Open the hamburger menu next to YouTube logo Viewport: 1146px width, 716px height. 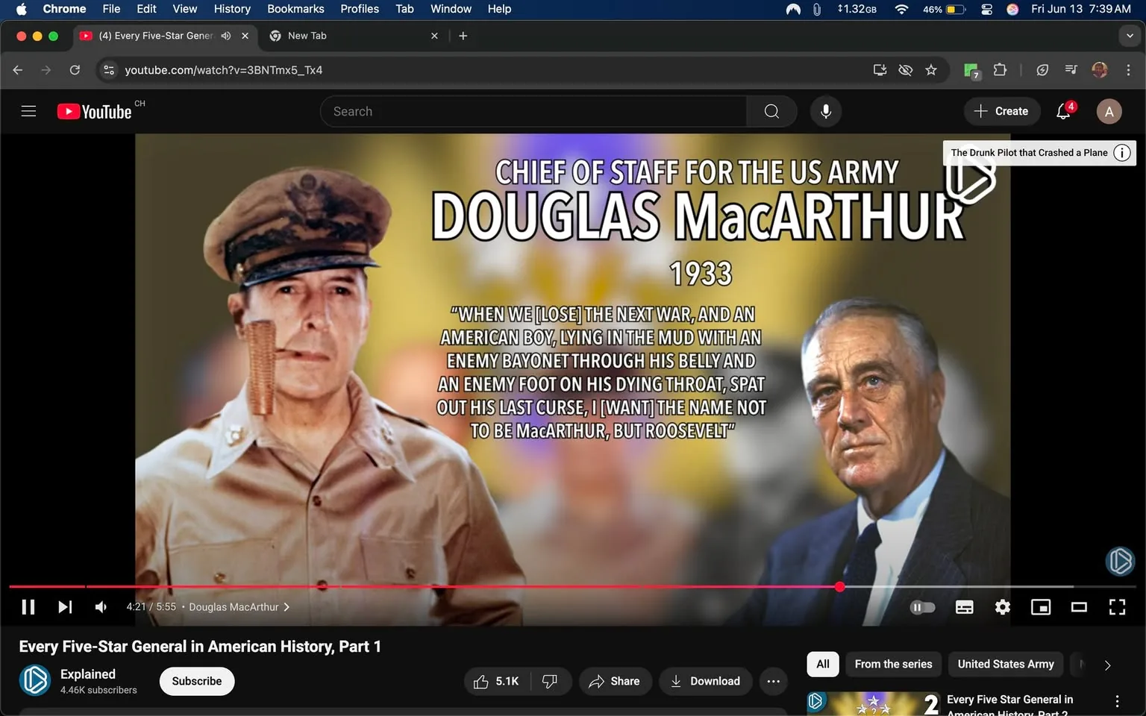(28, 110)
